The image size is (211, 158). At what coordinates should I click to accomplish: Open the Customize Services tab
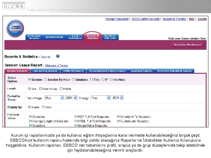point(34,37)
